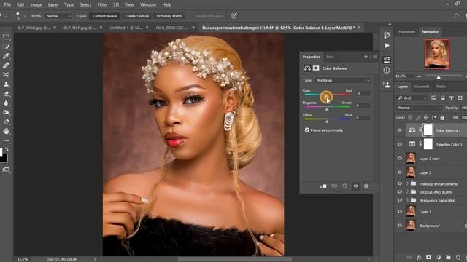Screen dimensions: 467x262
Task: Toggle Quick Mask mode icon
Action: tap(6, 170)
